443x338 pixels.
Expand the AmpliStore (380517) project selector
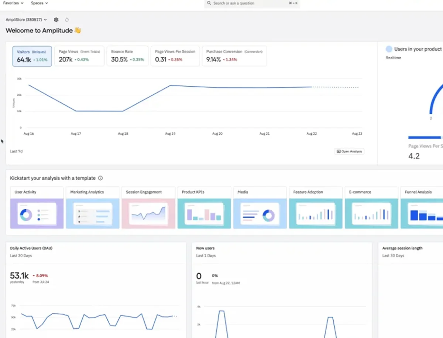point(26,20)
